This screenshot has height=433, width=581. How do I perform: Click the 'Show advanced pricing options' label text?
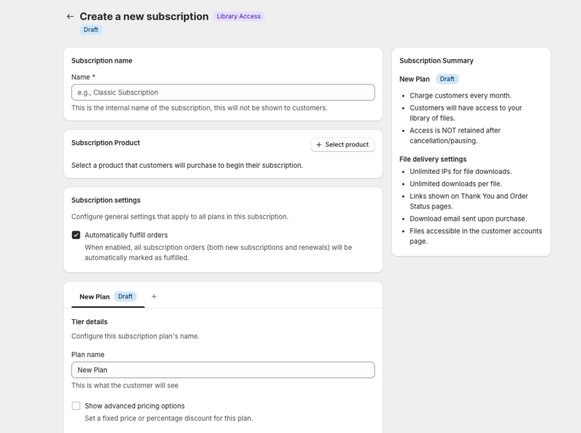pyautogui.click(x=134, y=406)
